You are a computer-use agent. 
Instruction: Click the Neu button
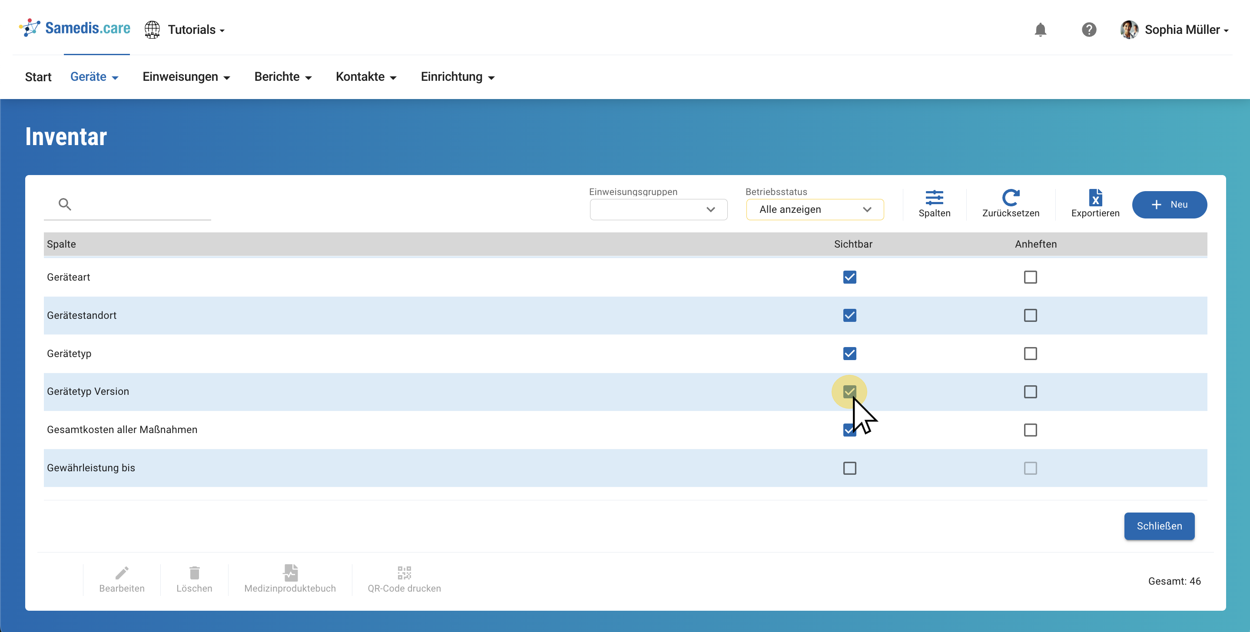[1169, 205]
